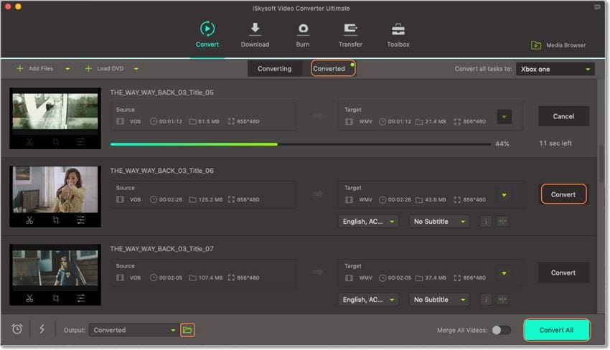Image resolution: width=610 pixels, height=350 pixels.
Task: Click the info icon for Title_07
Action: (486, 300)
